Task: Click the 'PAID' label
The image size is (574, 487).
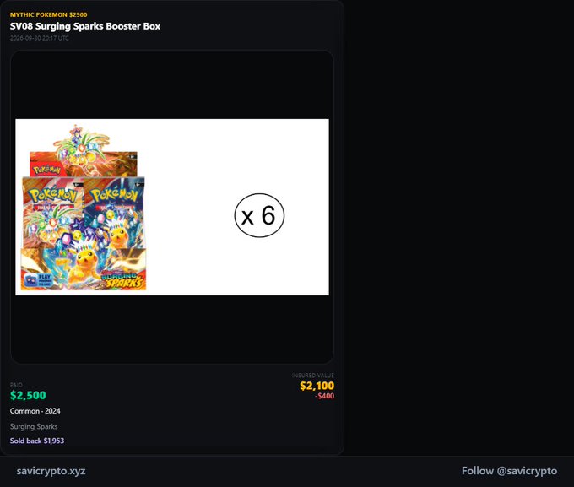Action: point(16,385)
